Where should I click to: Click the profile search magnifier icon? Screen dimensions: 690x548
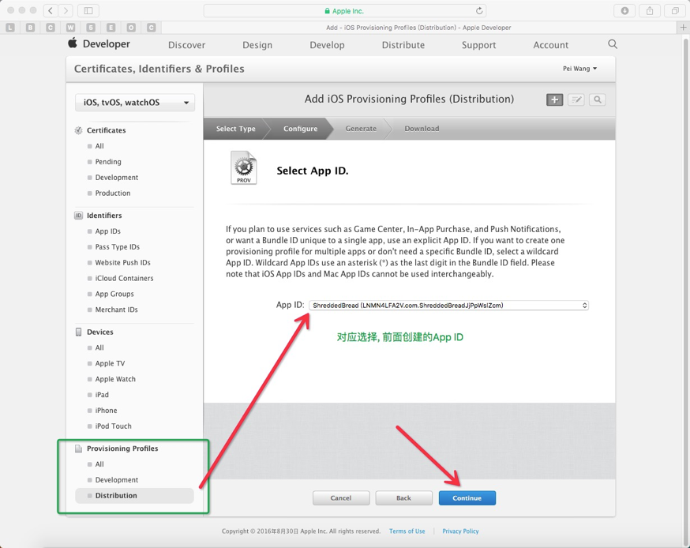[x=597, y=100]
